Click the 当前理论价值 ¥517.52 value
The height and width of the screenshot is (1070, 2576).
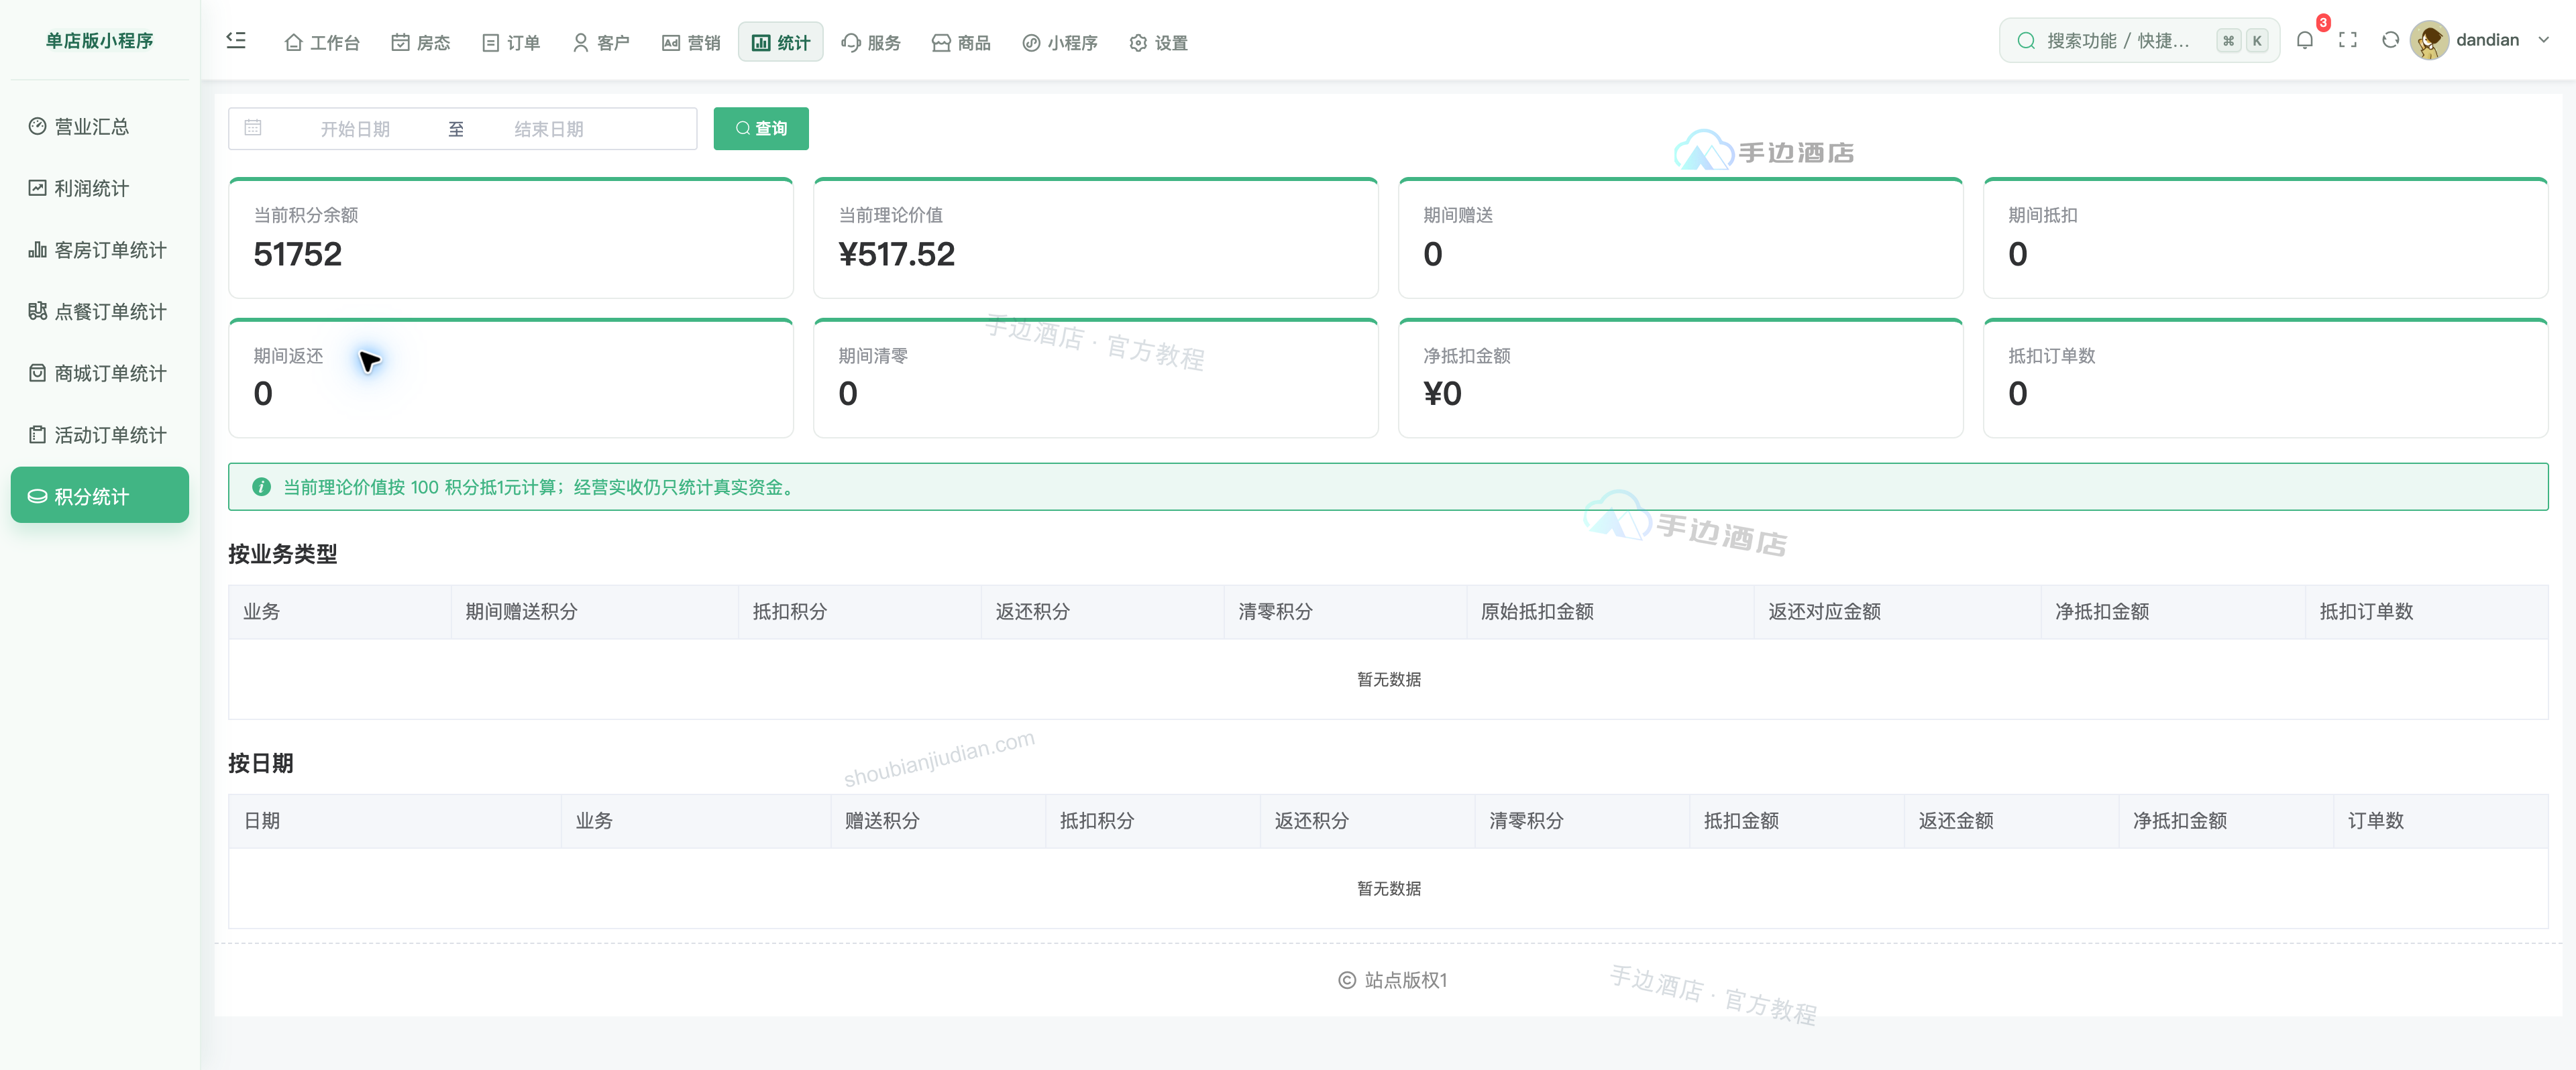click(x=897, y=255)
